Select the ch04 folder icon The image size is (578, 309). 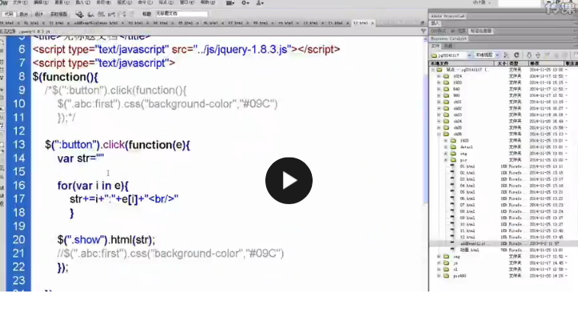click(446, 122)
